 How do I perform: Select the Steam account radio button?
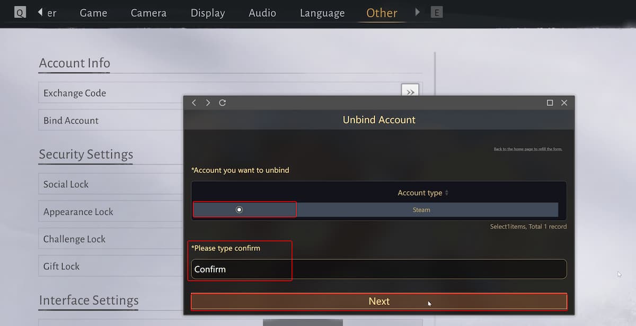click(x=239, y=210)
